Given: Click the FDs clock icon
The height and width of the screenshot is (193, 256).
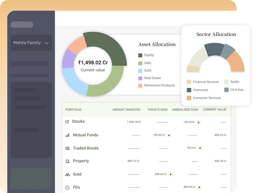Looking at the screenshot, I should [68, 187].
